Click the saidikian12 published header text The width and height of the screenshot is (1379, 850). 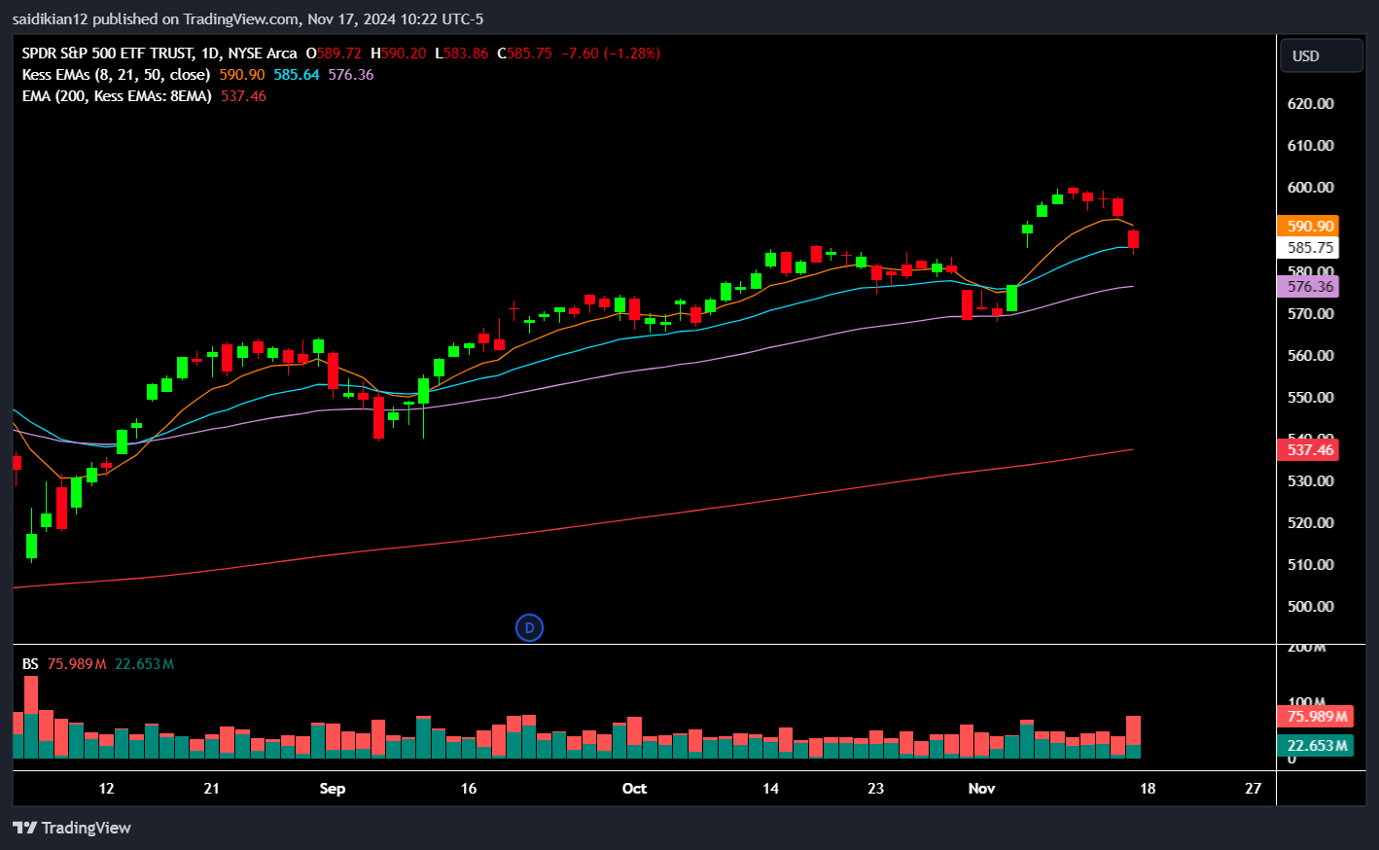tap(247, 18)
